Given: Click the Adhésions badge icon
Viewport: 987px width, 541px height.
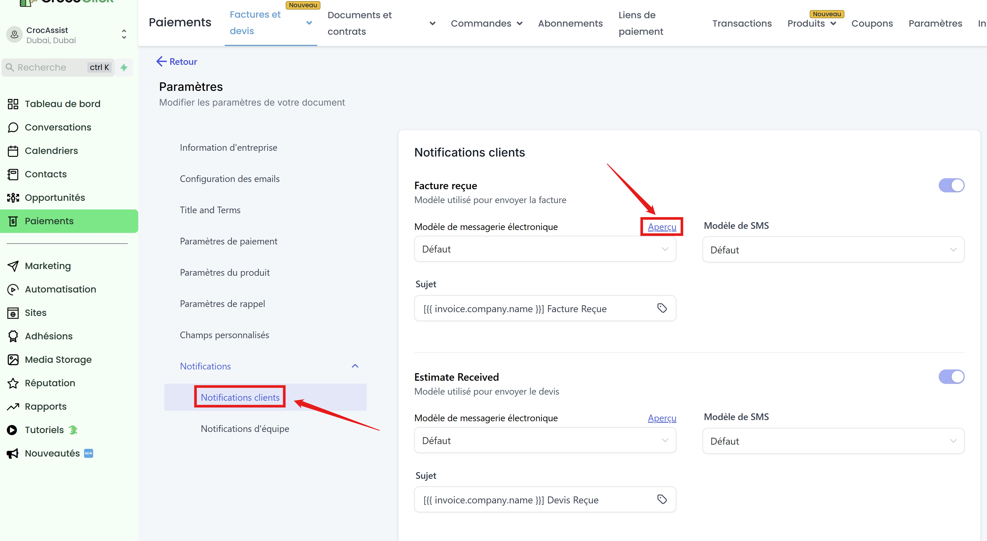Looking at the screenshot, I should (x=13, y=336).
